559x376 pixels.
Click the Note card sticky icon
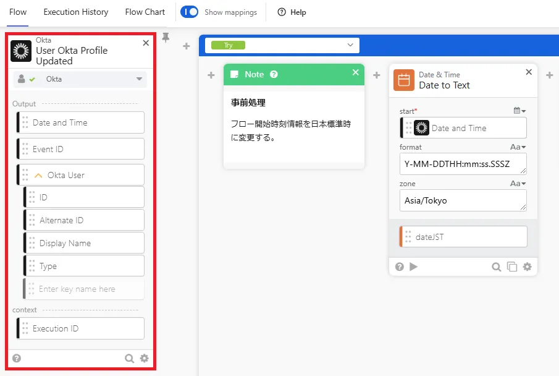point(235,74)
